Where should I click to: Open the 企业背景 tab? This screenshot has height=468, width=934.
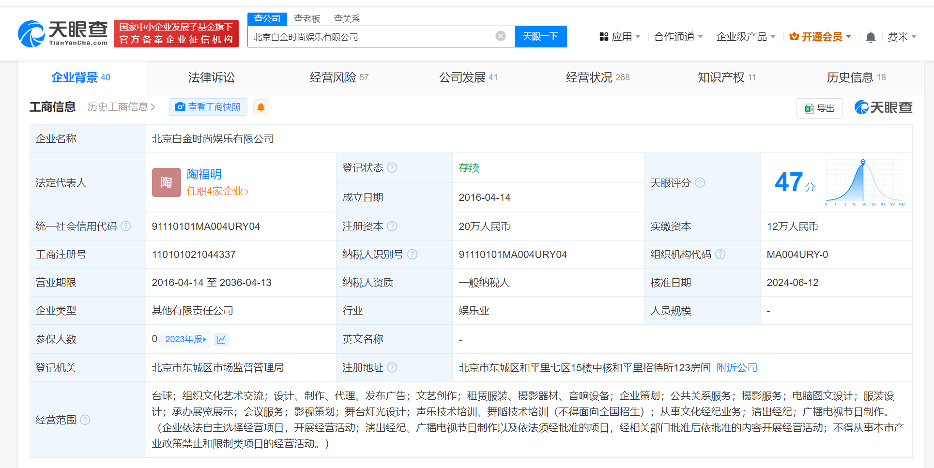[81, 77]
